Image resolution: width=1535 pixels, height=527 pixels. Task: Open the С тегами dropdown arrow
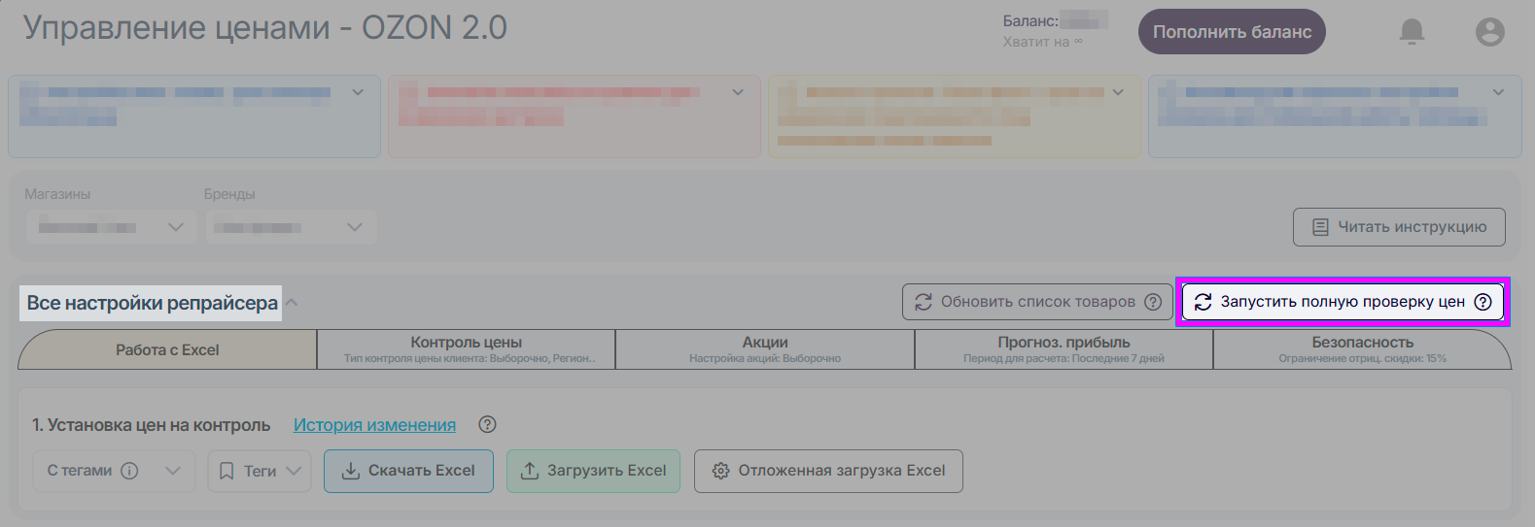173,471
